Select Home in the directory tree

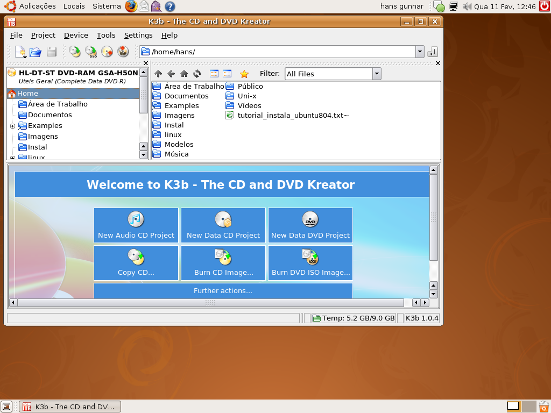tap(73, 94)
